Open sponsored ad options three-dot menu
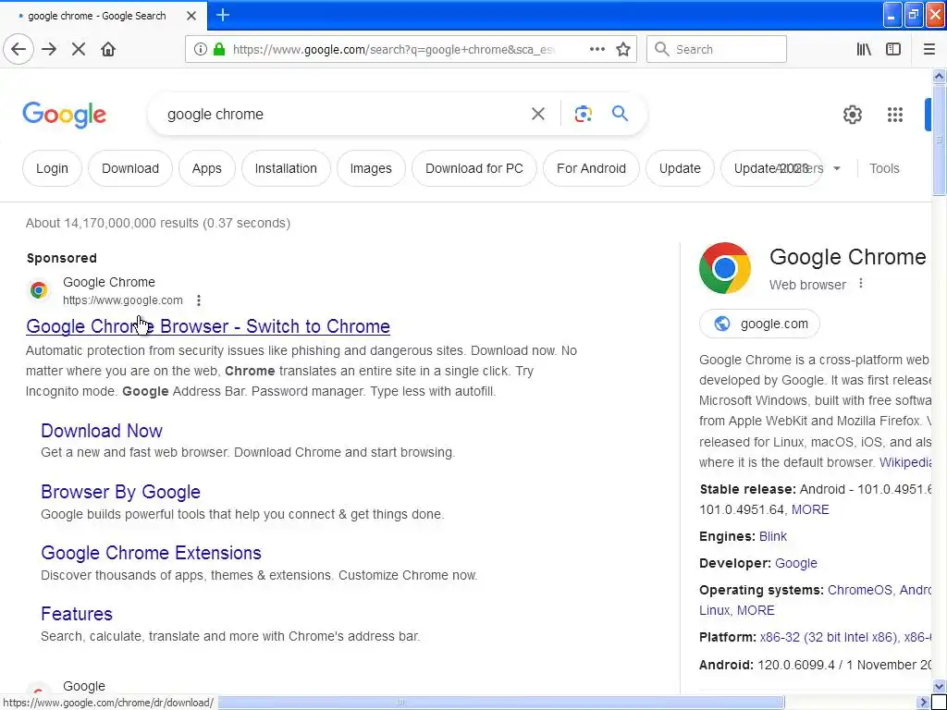 [199, 300]
